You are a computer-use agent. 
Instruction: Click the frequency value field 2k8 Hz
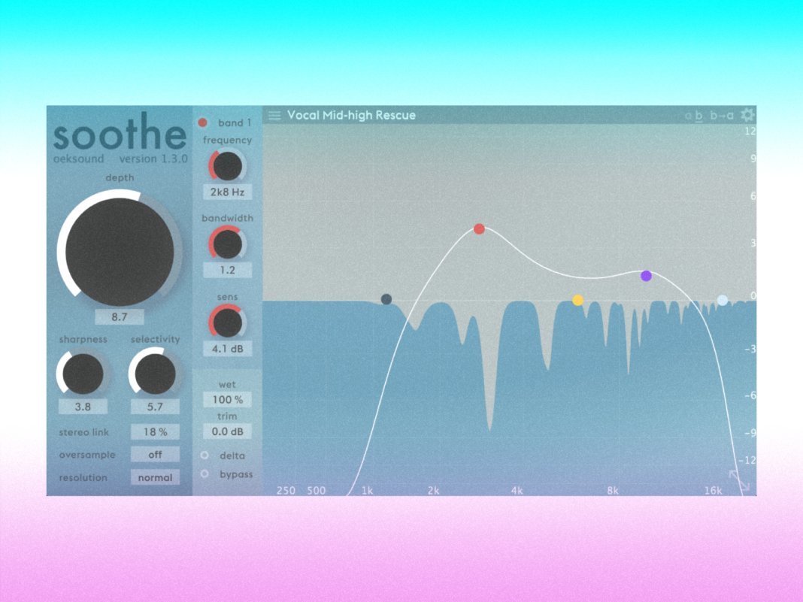click(227, 192)
